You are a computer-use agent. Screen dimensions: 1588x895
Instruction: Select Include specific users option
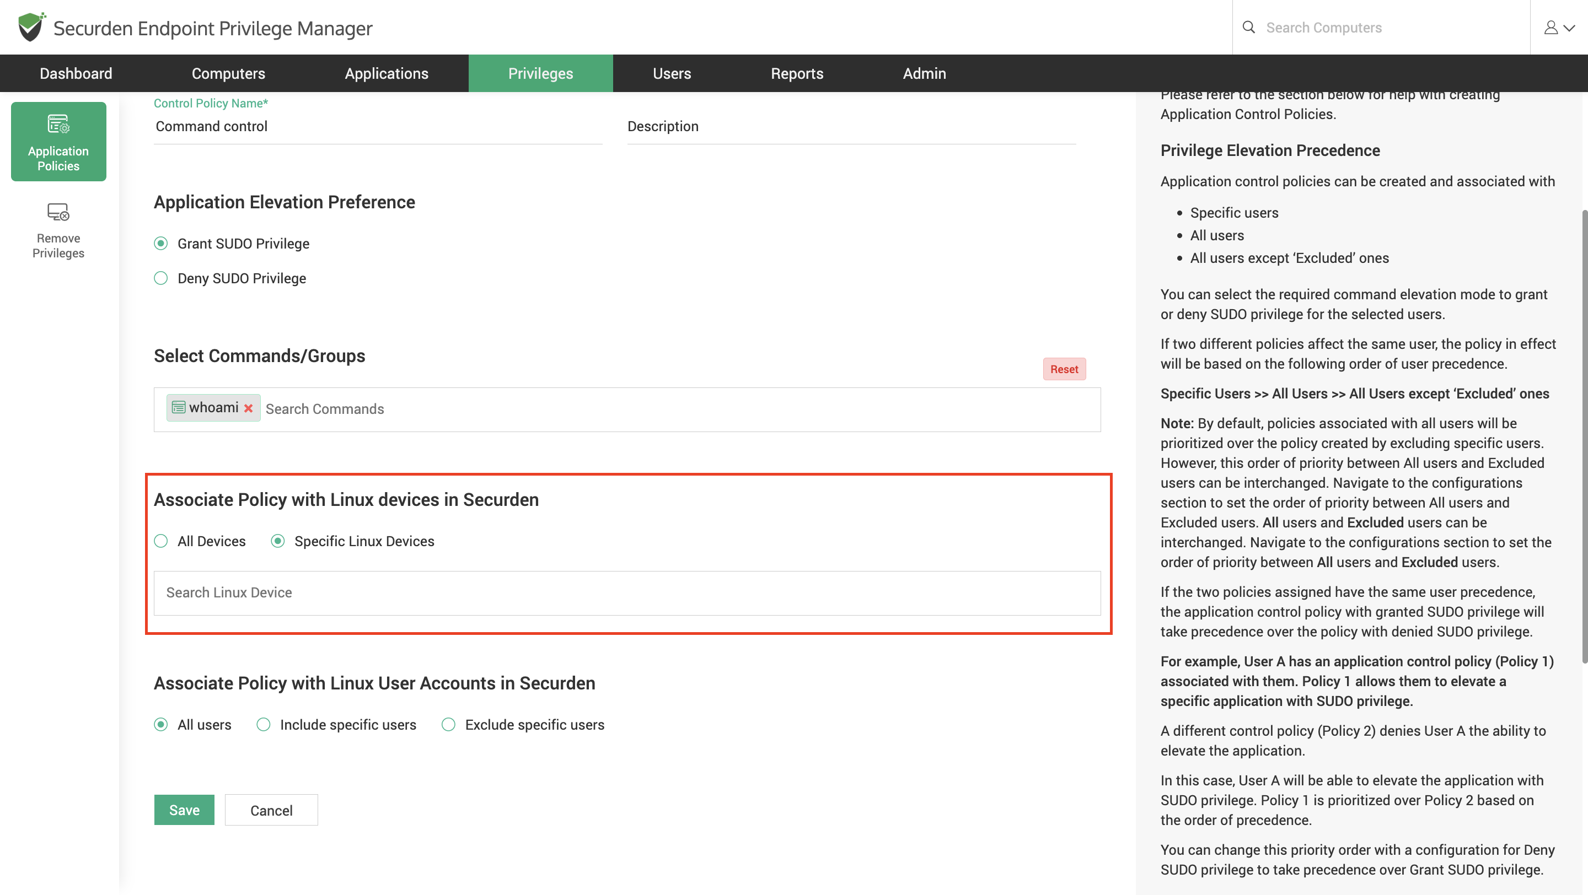(264, 724)
